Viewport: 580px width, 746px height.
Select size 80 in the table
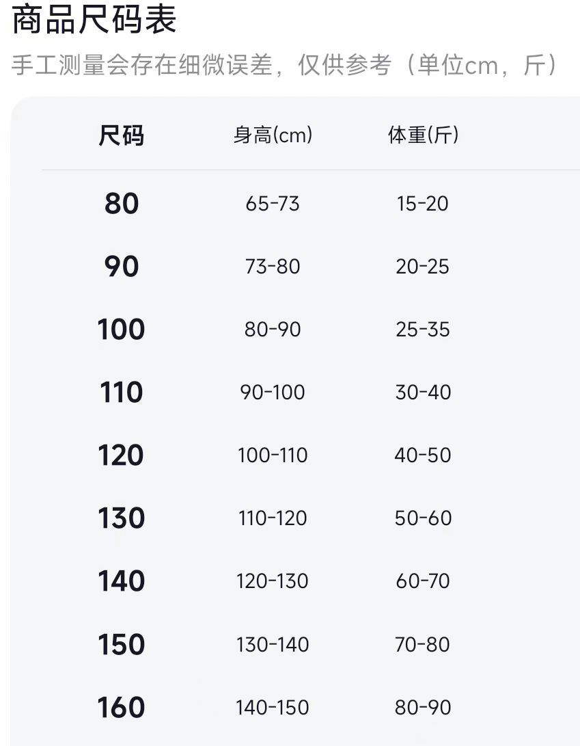[x=122, y=204]
